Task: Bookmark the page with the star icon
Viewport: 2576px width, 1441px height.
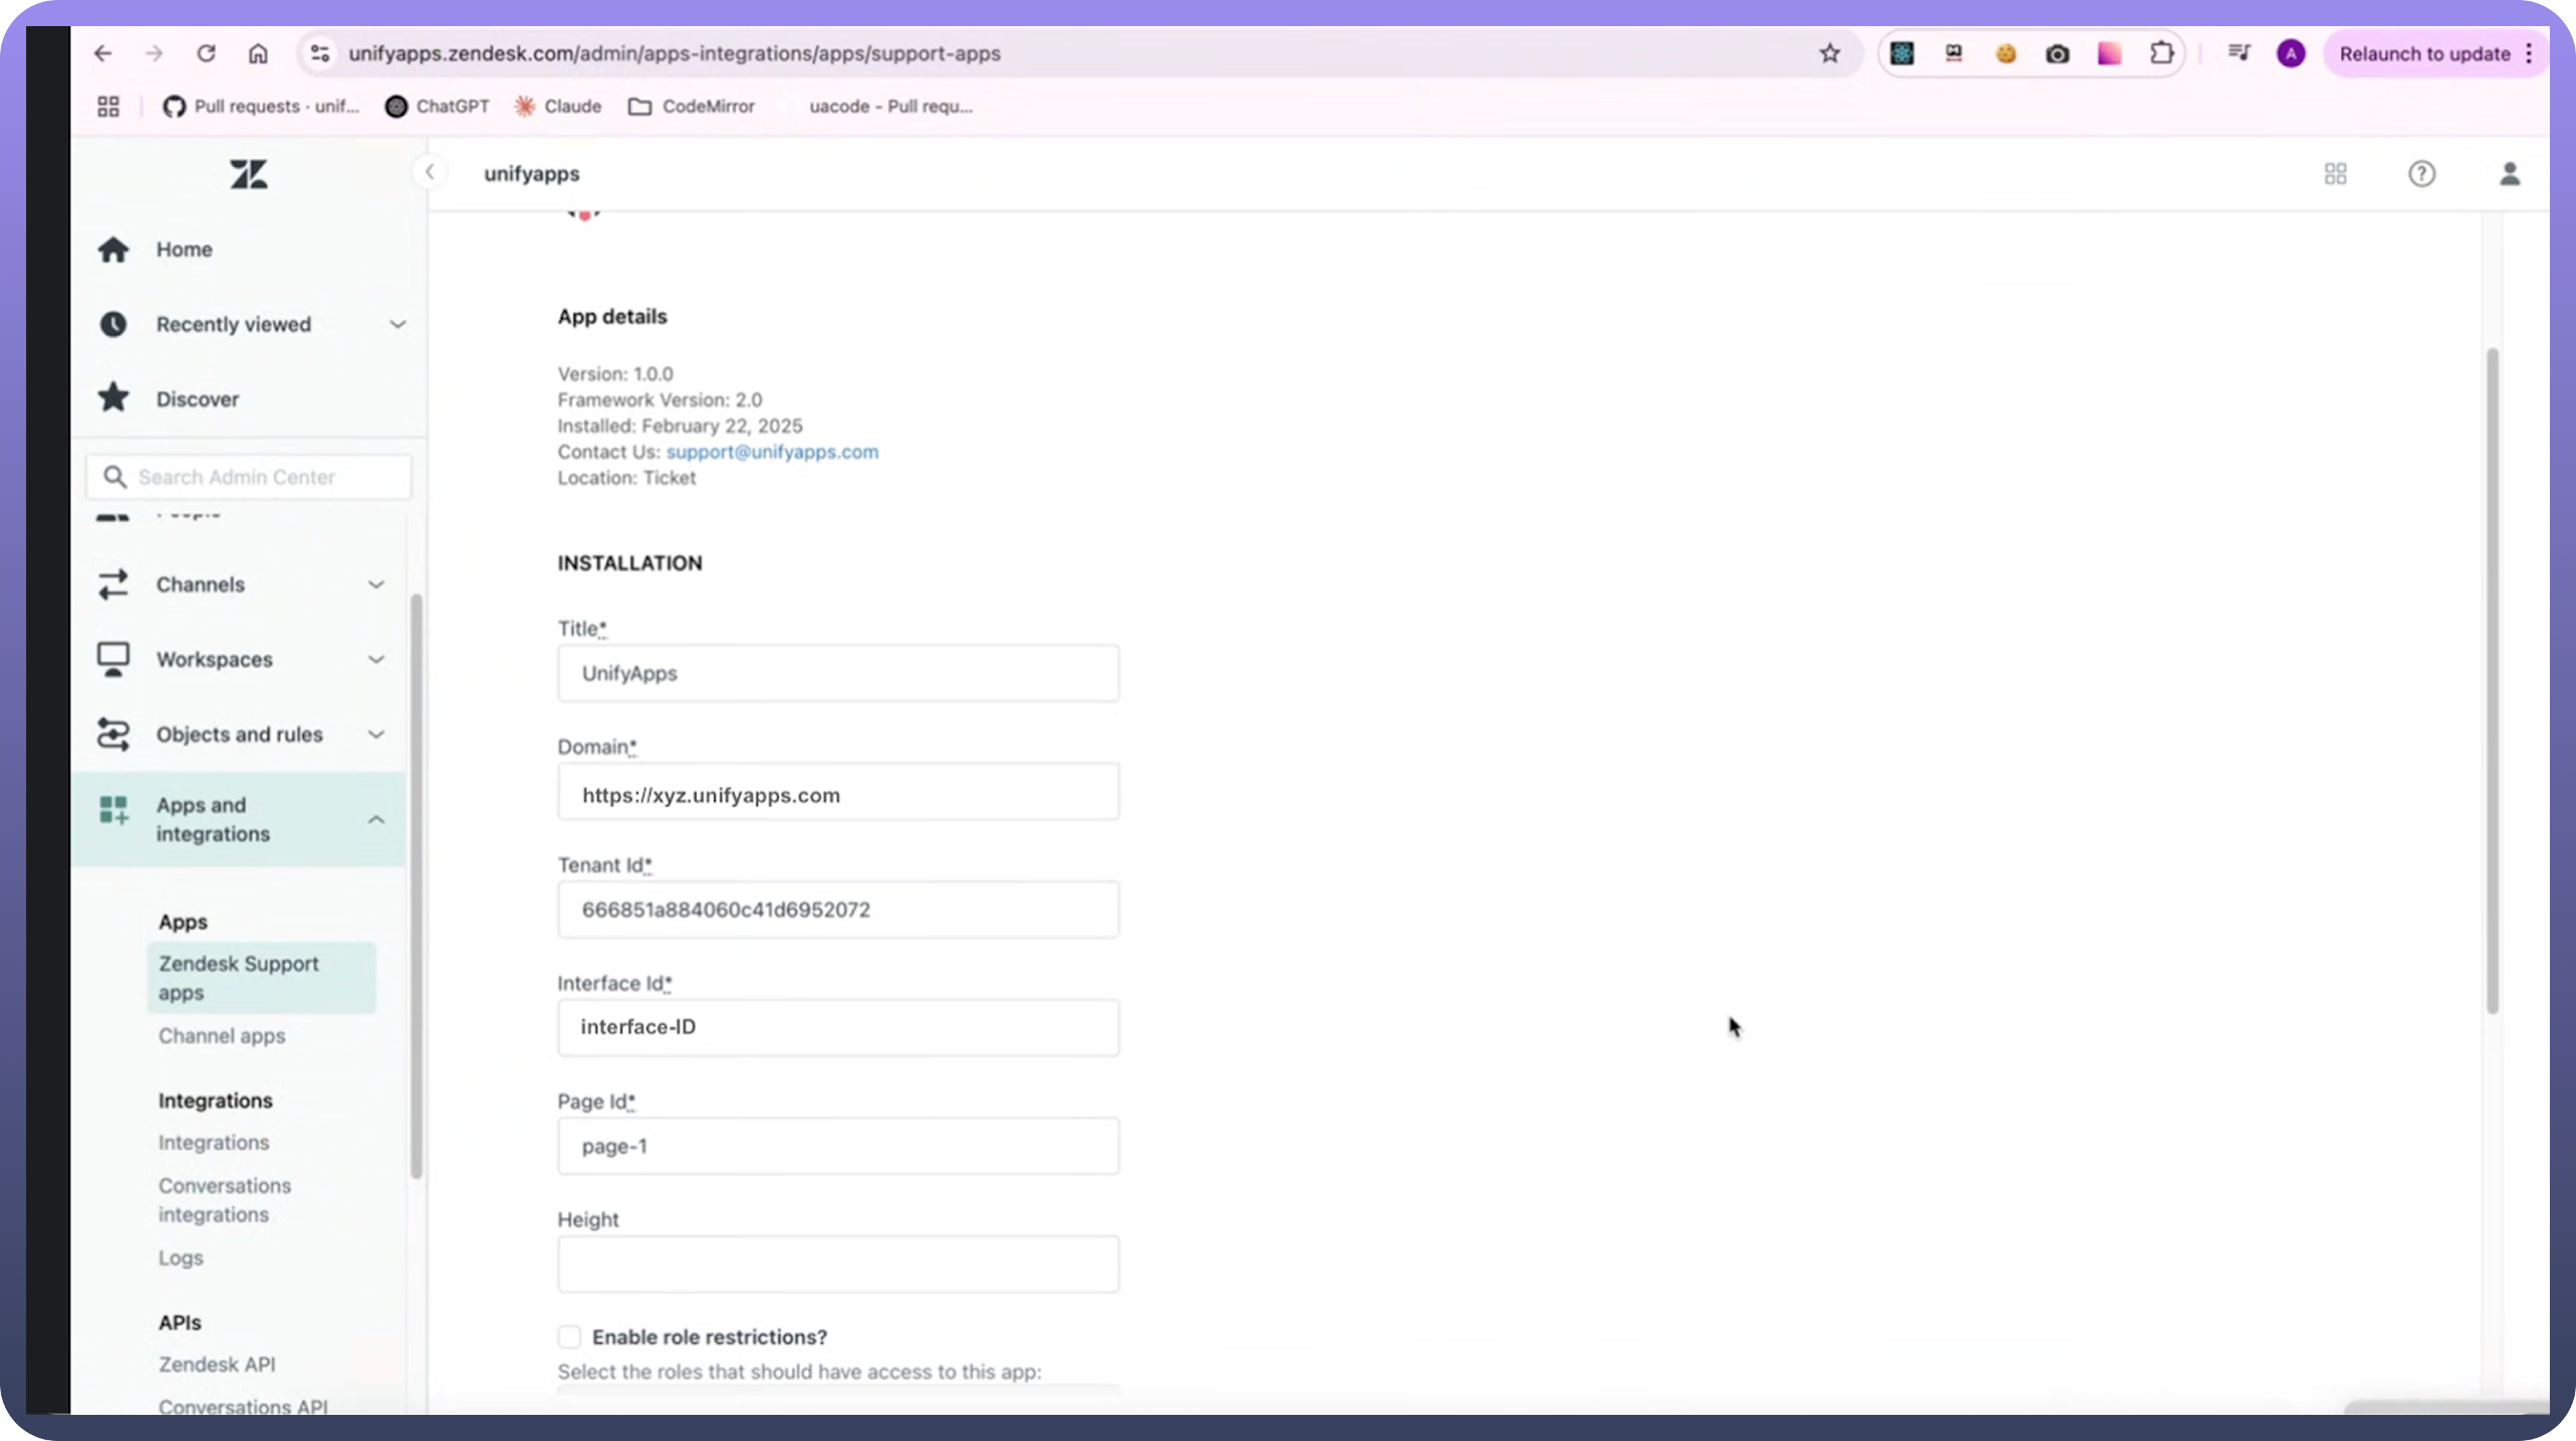Action: [x=1829, y=54]
